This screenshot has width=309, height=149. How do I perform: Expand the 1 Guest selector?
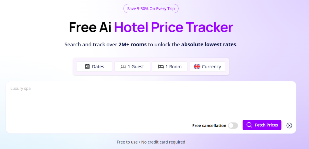coord(132,66)
